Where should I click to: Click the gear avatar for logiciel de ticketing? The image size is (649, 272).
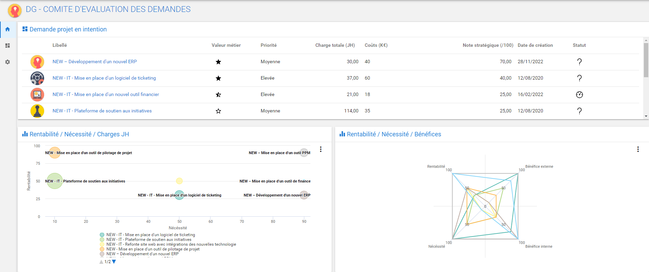click(37, 78)
